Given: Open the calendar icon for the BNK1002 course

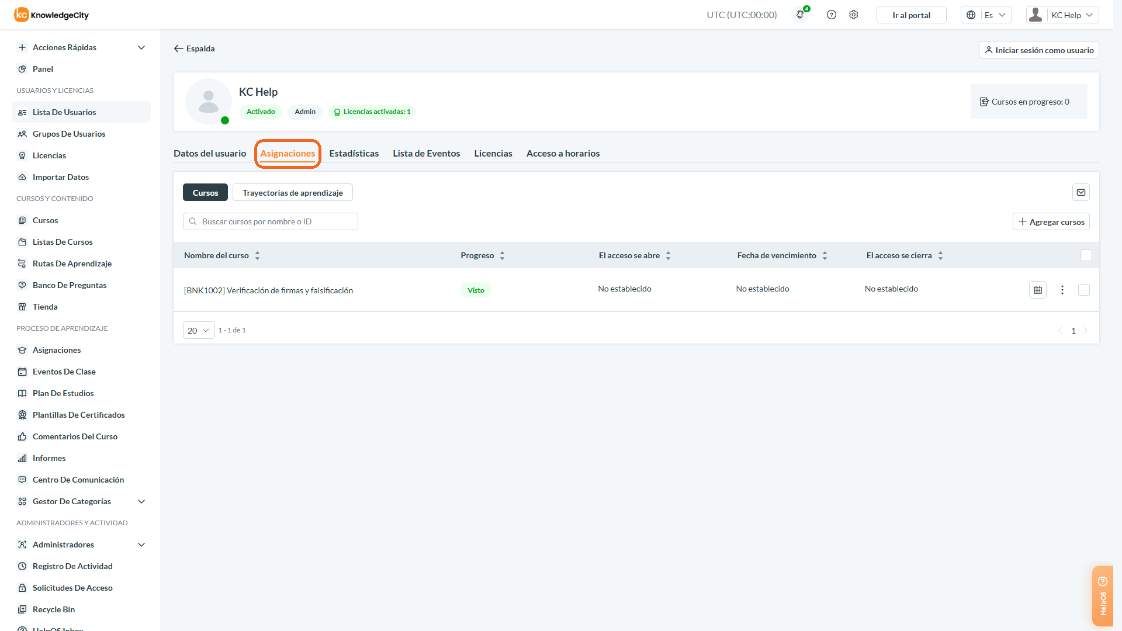Looking at the screenshot, I should click(1038, 290).
